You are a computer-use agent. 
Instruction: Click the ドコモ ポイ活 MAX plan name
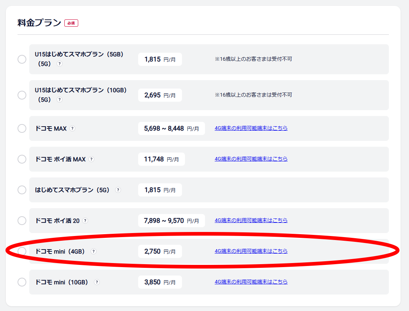click(60, 159)
